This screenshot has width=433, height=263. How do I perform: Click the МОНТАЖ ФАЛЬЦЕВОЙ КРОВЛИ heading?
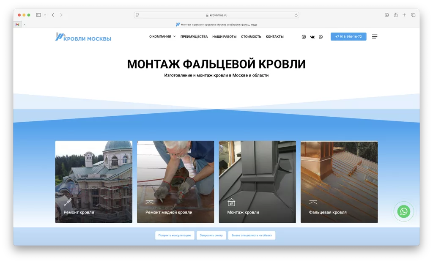coord(216,64)
